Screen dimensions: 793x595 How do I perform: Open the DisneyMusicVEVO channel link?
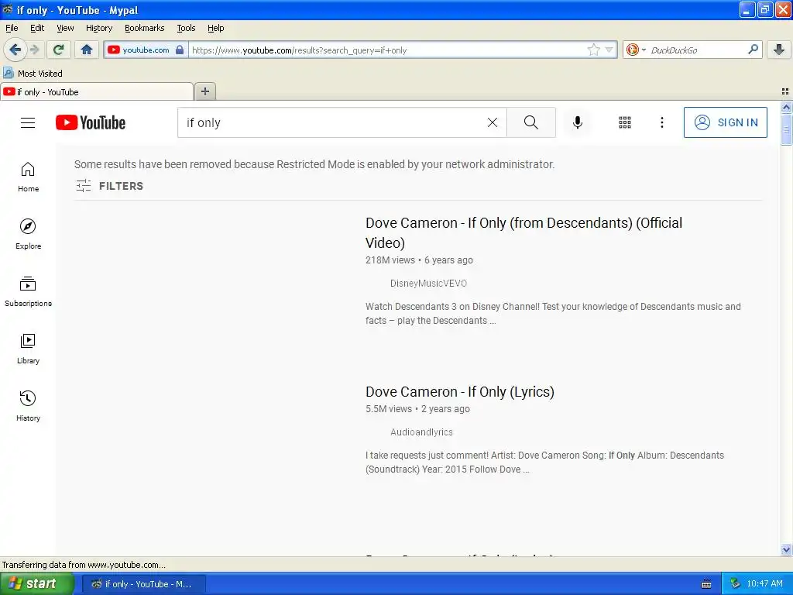427,284
